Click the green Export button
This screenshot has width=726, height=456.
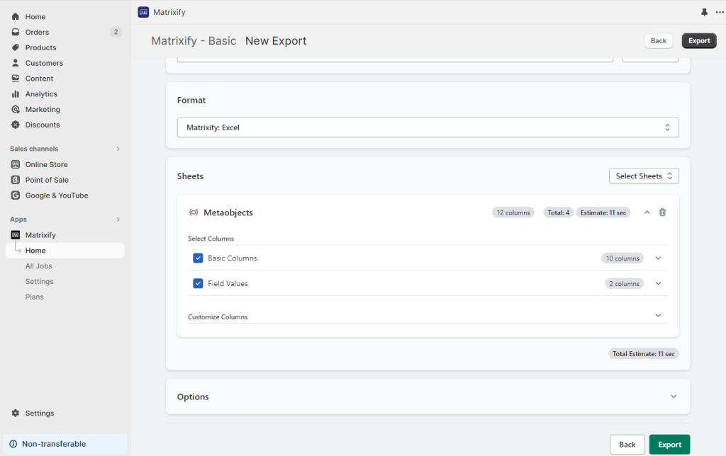tap(669, 444)
